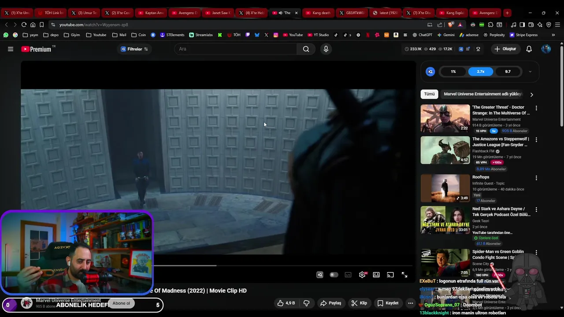The height and width of the screenshot is (317, 564).
Task: Open the depo bookmarks folder
Action: [51, 35]
